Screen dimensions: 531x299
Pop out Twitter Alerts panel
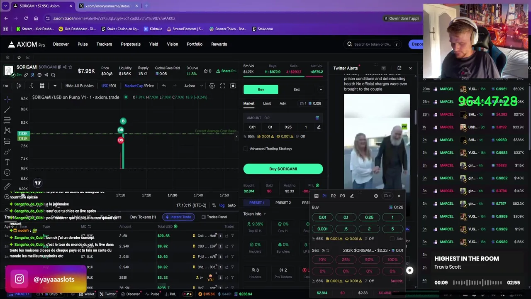point(399,68)
